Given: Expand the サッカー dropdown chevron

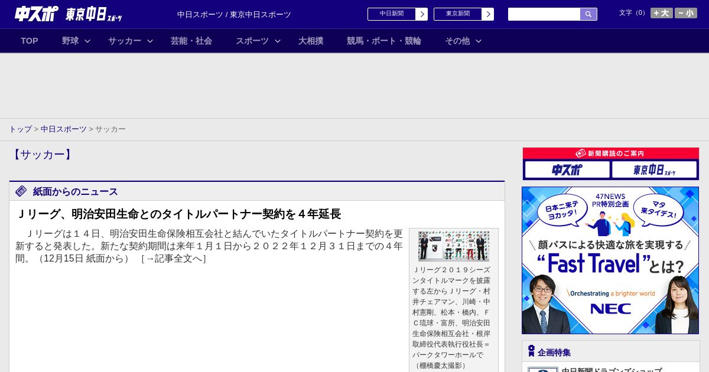Looking at the screenshot, I should tap(150, 41).
